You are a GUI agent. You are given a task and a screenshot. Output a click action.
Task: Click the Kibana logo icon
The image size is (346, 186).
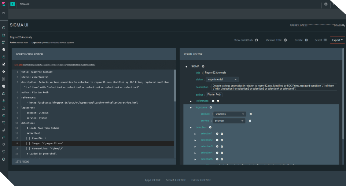[3, 4]
